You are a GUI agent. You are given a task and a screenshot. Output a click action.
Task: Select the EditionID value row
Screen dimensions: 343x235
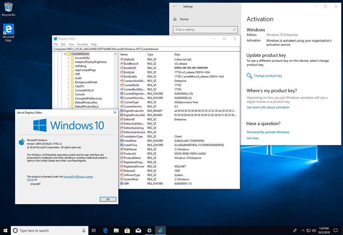click(x=178, y=119)
